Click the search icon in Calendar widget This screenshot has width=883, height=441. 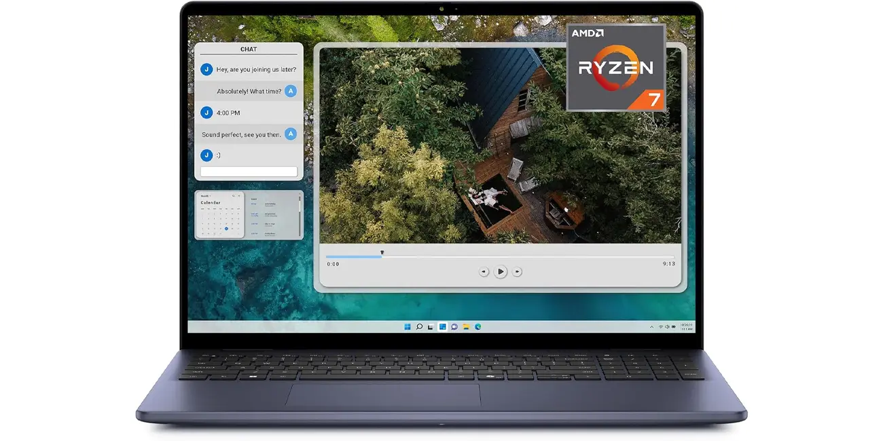[x=233, y=196]
